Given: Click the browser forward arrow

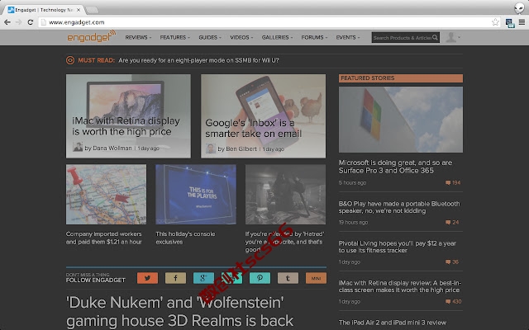Looking at the screenshot, I should click(18, 22).
